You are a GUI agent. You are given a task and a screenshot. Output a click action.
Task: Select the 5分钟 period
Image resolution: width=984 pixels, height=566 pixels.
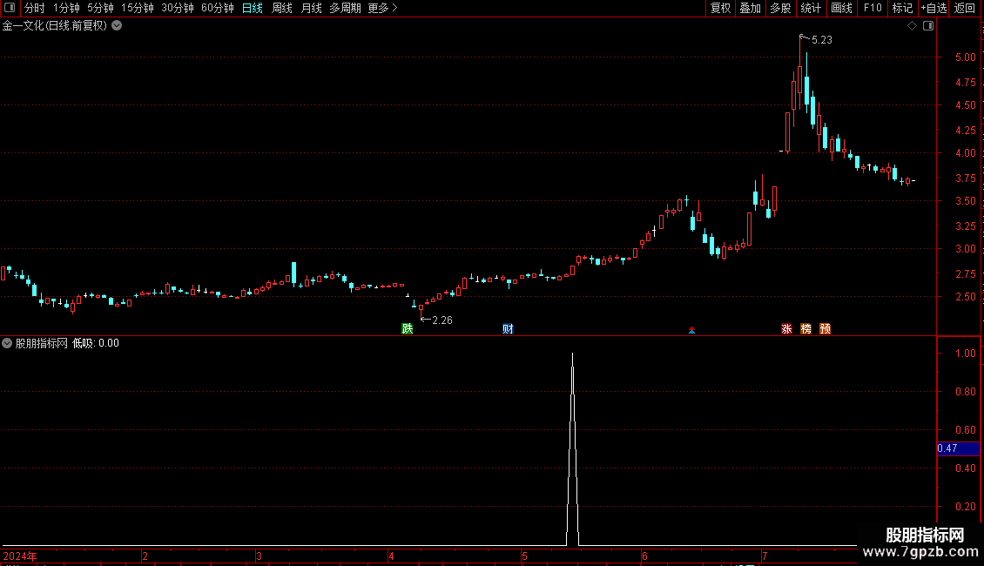click(100, 8)
